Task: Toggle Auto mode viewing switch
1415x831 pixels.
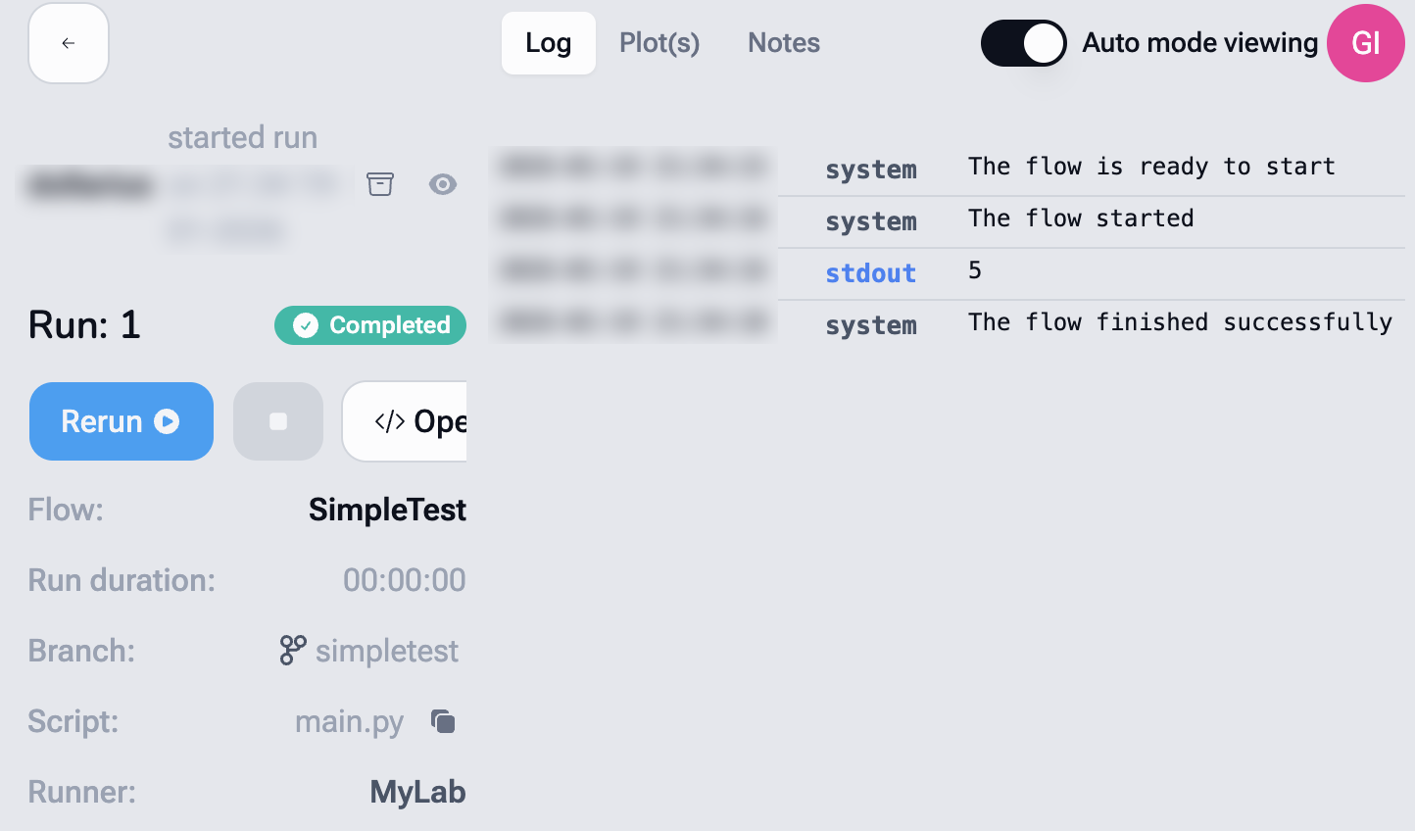Action: tap(1023, 43)
